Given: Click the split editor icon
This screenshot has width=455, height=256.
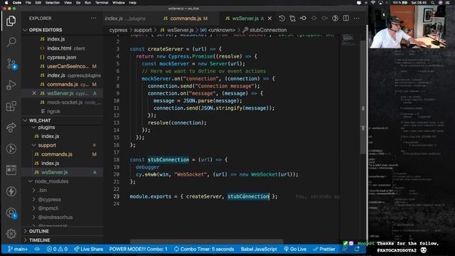Looking at the screenshot, I should [x=346, y=18].
